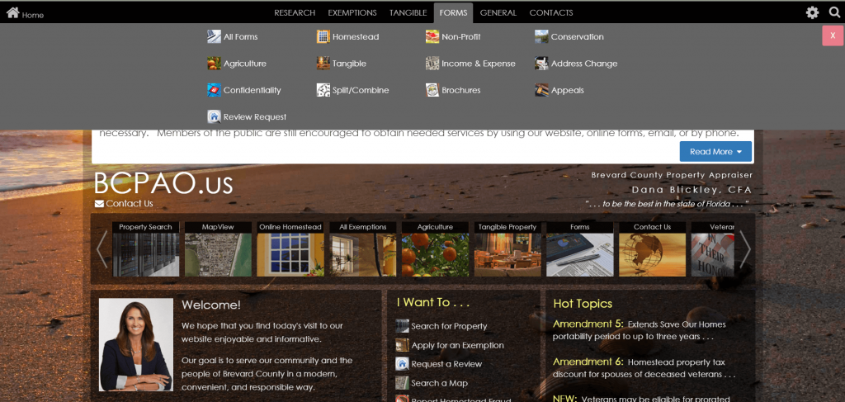845x402 pixels.
Task: Go to previous carousel items with left arrow
Action: click(101, 249)
